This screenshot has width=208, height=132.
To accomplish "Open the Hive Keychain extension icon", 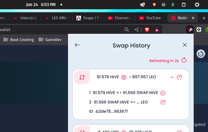I will click(190, 30).
